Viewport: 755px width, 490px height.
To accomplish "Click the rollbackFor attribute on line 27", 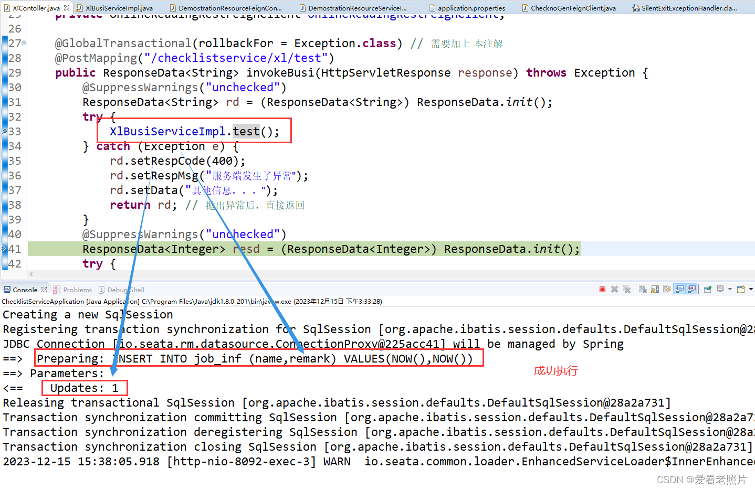I will click(236, 43).
